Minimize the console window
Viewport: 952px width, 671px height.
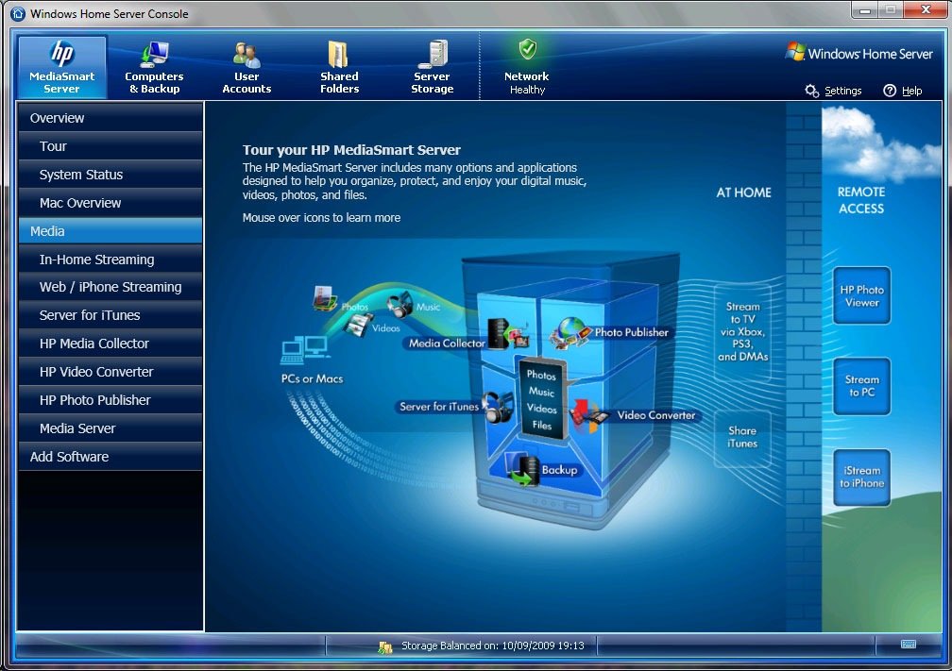pyautogui.click(x=866, y=10)
